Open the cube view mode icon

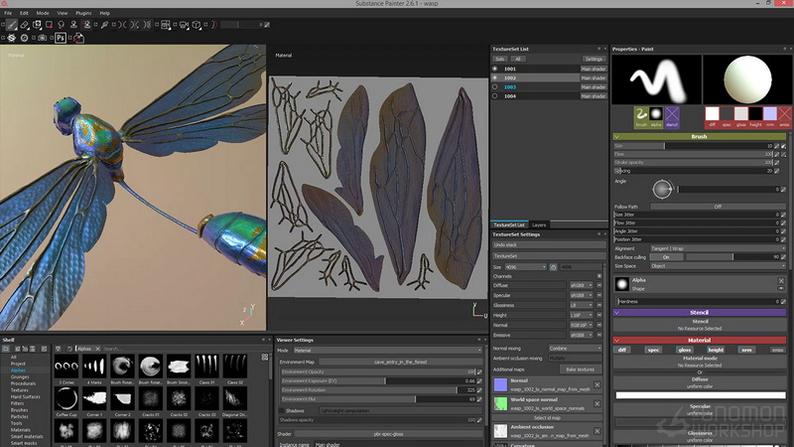click(197, 24)
